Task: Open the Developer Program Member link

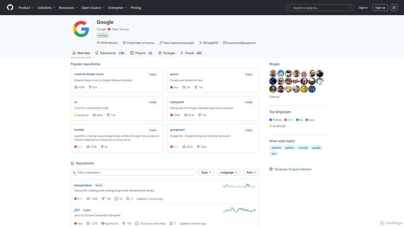Action: [x=293, y=169]
